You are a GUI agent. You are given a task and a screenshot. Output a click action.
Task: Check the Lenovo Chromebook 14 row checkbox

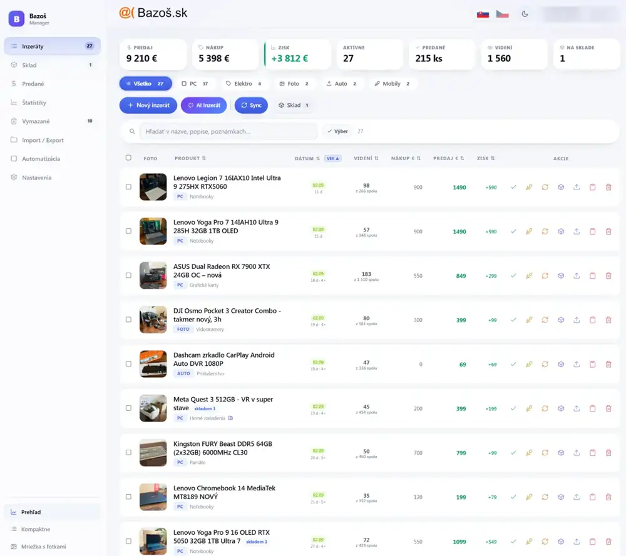[x=128, y=497]
